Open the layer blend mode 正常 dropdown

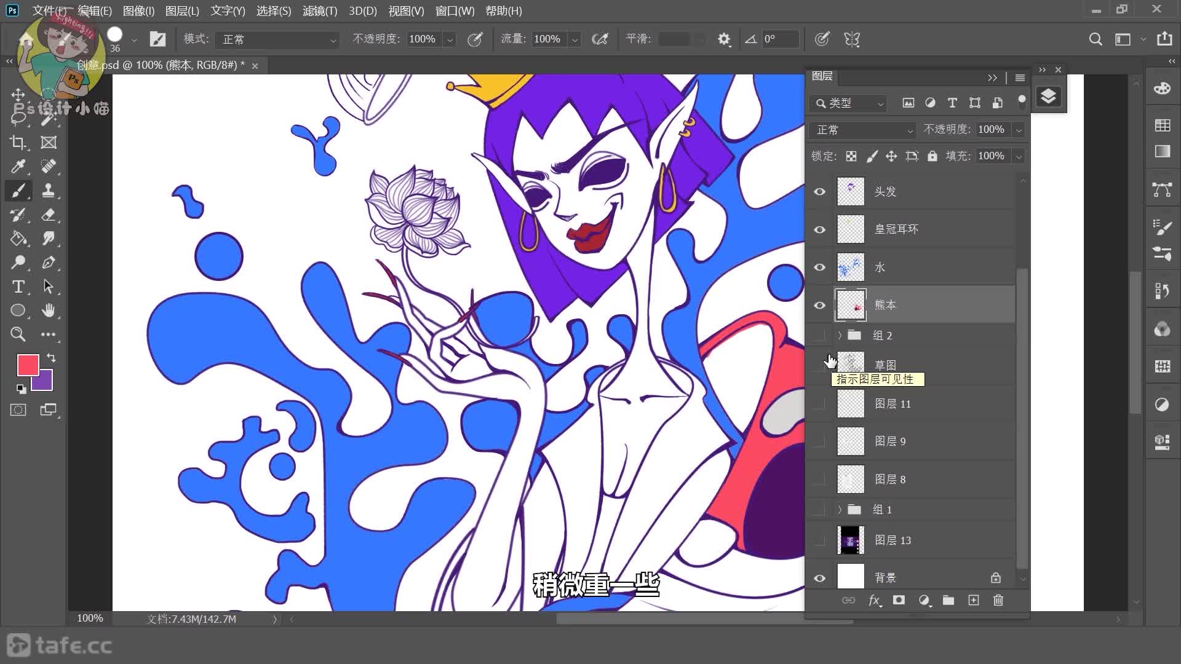tap(863, 130)
